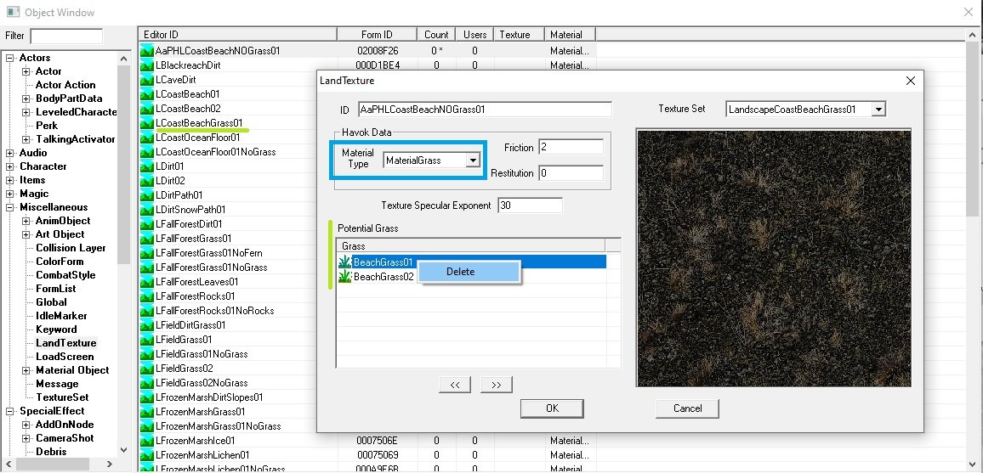This screenshot has height=473, width=983.
Task: Open the Texture Set dropdown
Action: 878,110
